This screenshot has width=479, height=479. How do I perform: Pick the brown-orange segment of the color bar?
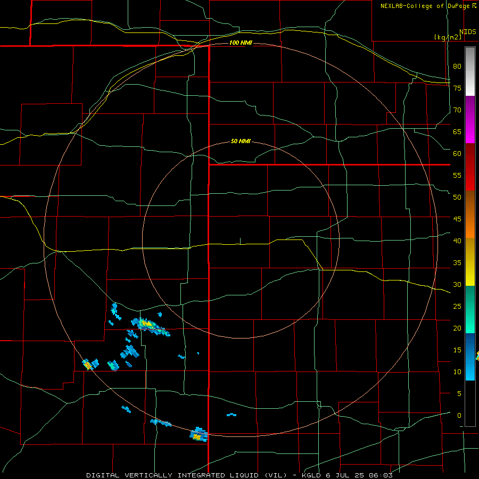(470, 214)
